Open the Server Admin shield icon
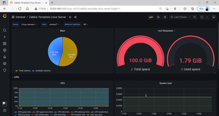 click(x=5, y=70)
